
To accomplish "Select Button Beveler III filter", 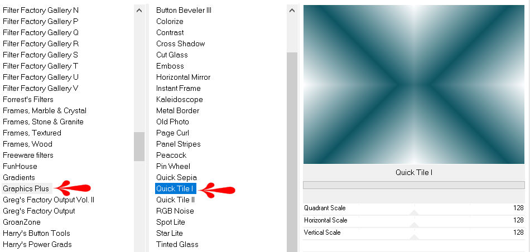I will (x=184, y=10).
